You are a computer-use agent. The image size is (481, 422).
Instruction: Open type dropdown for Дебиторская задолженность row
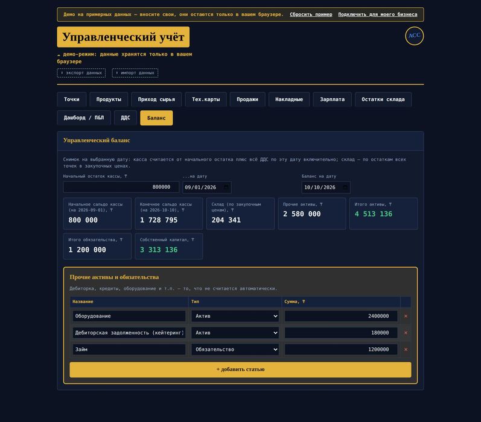pyautogui.click(x=235, y=333)
